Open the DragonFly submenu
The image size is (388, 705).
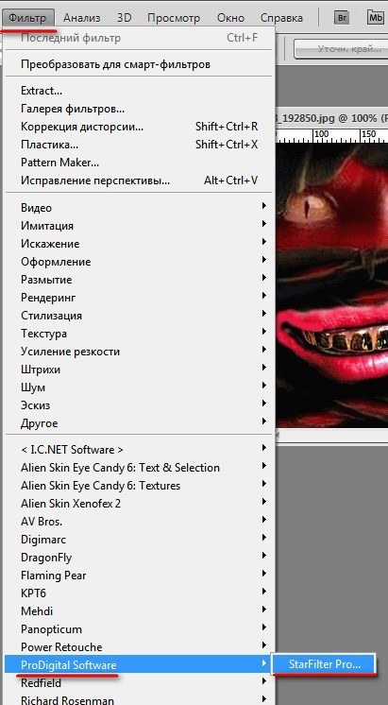139,557
